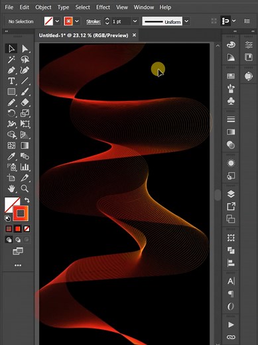258x345 pixels.
Task: Select the Shape Builder tool
Action: [11, 135]
